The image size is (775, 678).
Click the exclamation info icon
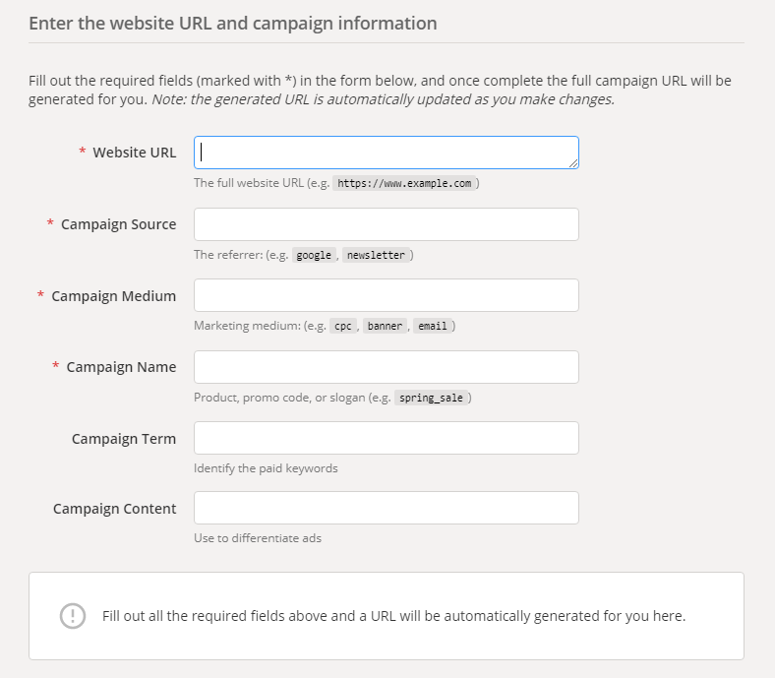[x=73, y=616]
